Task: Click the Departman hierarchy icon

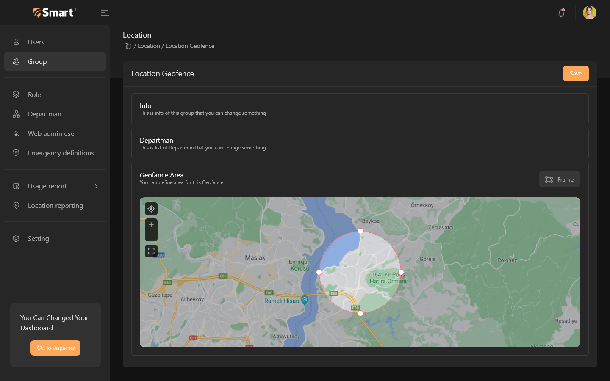Action: [x=16, y=114]
